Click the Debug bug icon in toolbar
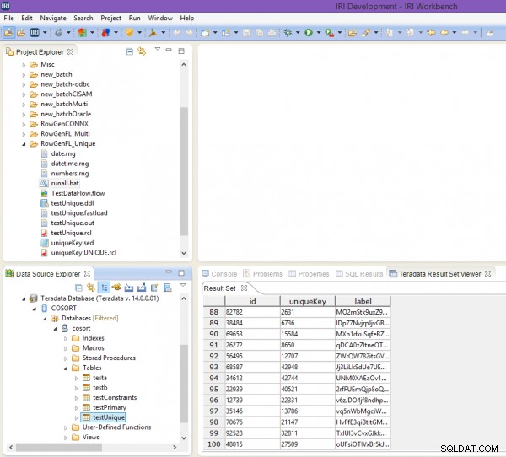The height and width of the screenshot is (457, 506). pos(288,32)
